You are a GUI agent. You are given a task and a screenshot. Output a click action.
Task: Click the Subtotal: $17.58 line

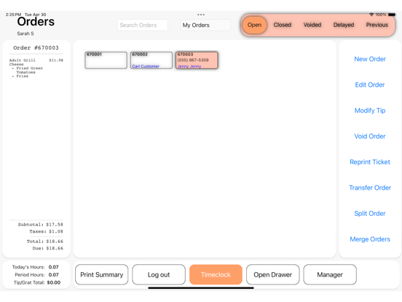click(x=40, y=225)
